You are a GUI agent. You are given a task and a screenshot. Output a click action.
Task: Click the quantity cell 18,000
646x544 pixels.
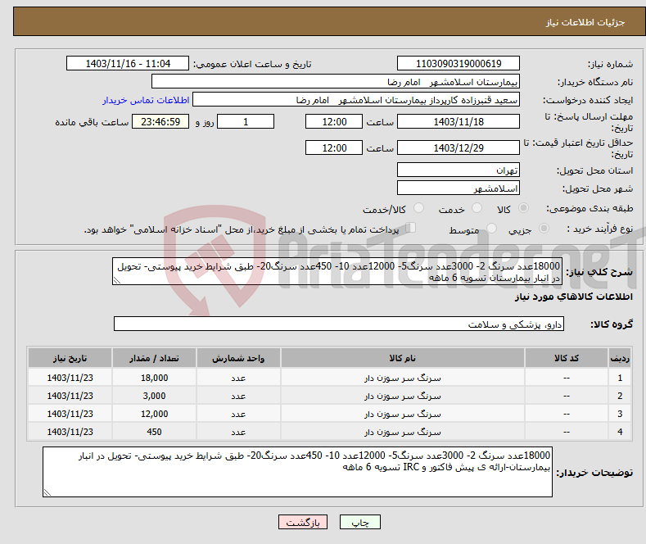coord(154,378)
